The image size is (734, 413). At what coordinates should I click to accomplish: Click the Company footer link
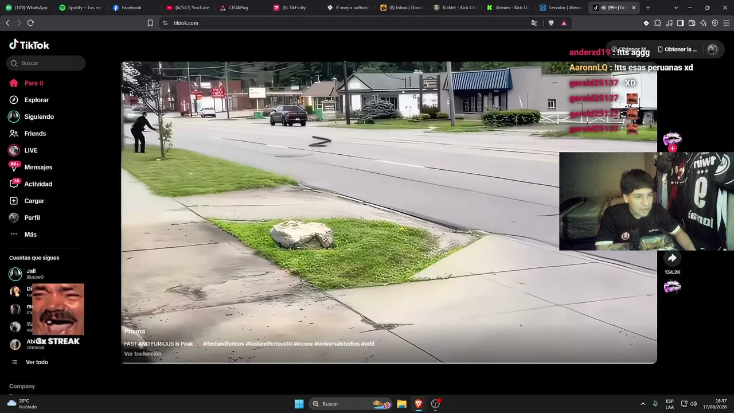click(22, 386)
